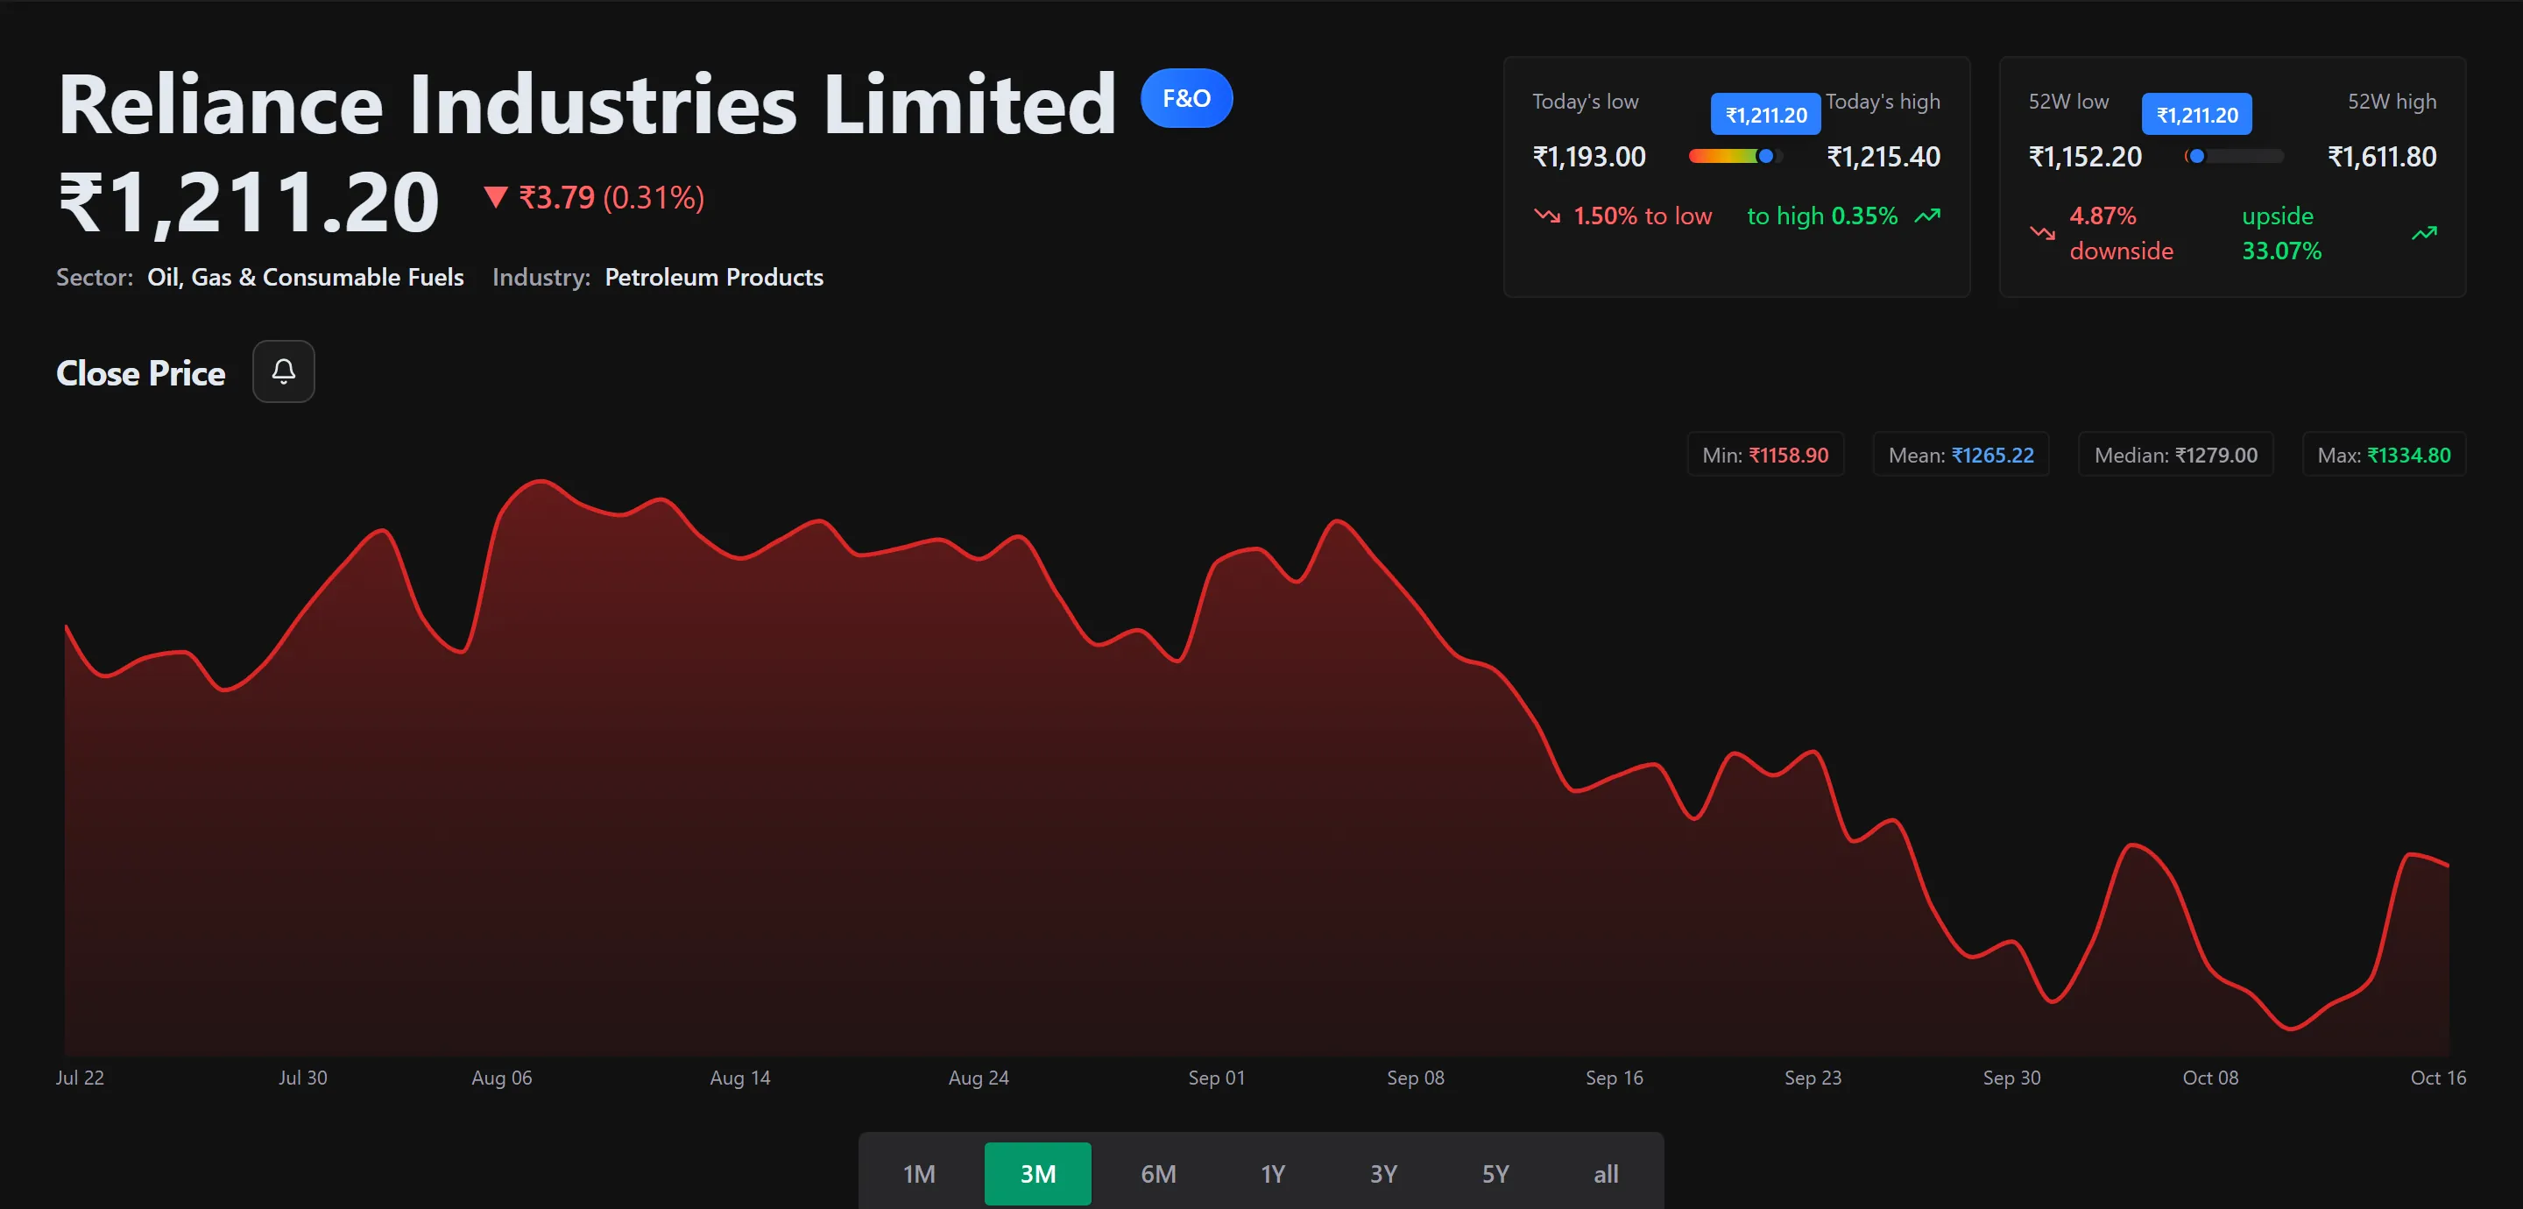The height and width of the screenshot is (1209, 2523).
Task: Select the 3M time range
Action: 1037,1173
